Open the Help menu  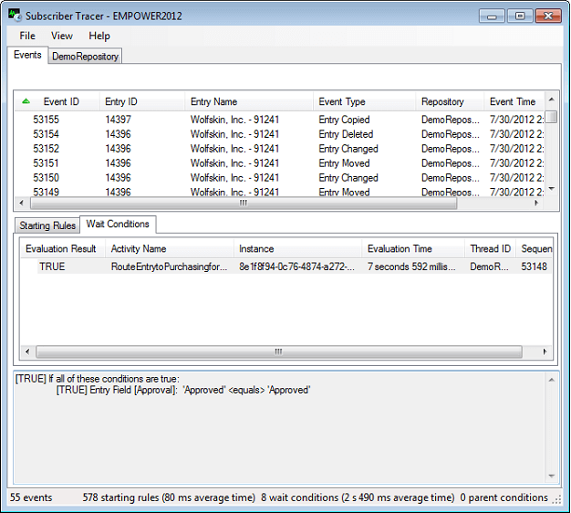99,36
